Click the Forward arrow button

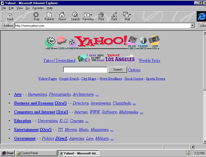23,16
